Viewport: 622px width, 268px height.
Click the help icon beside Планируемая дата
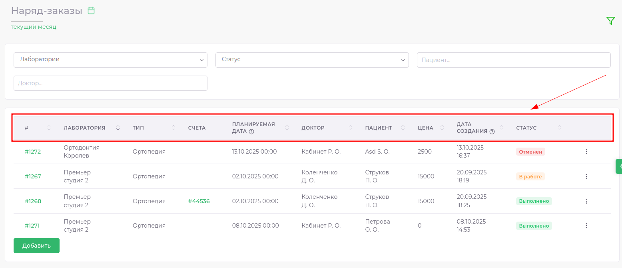(251, 132)
